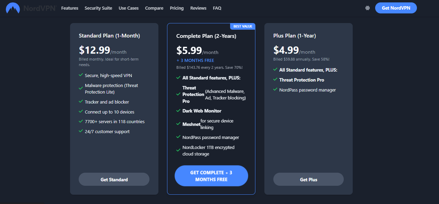The image size is (439, 204).
Task: Click "All Standard features, PLUS:" in Plus Plan
Action: click(308, 70)
